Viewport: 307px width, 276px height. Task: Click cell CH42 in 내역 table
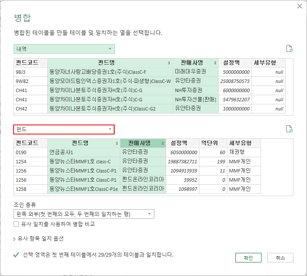coord(31,109)
